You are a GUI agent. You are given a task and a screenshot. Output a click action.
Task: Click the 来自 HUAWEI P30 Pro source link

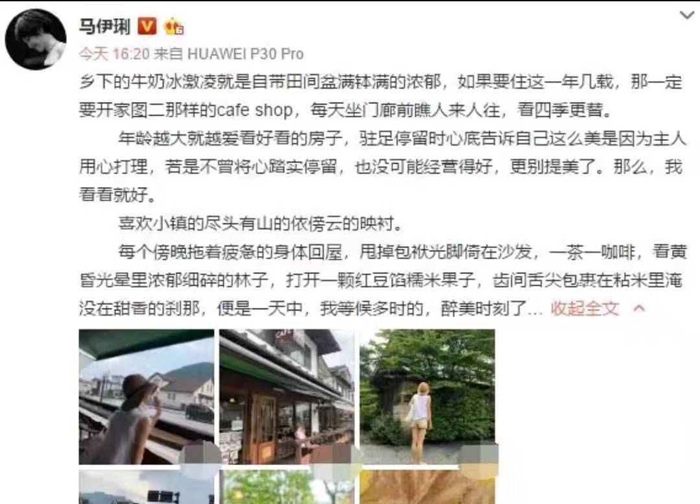coord(228,54)
